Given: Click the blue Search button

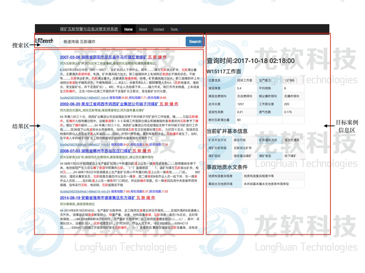Looking at the screenshot, I should [195, 41].
